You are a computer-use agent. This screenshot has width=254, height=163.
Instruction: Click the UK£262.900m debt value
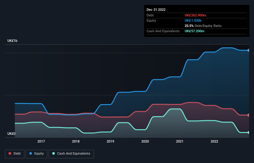click(x=195, y=15)
